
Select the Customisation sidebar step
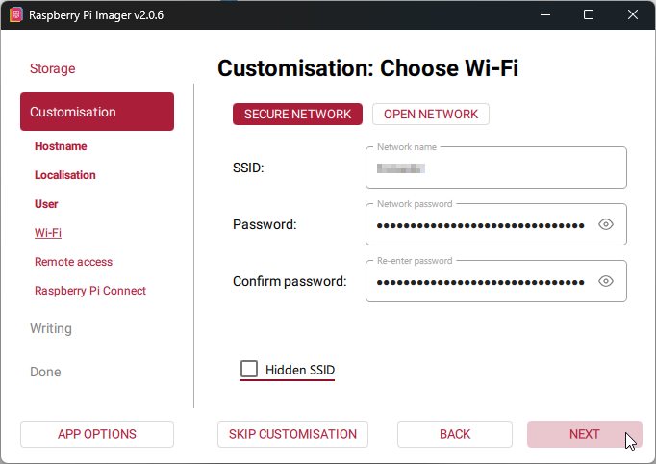[96, 112]
